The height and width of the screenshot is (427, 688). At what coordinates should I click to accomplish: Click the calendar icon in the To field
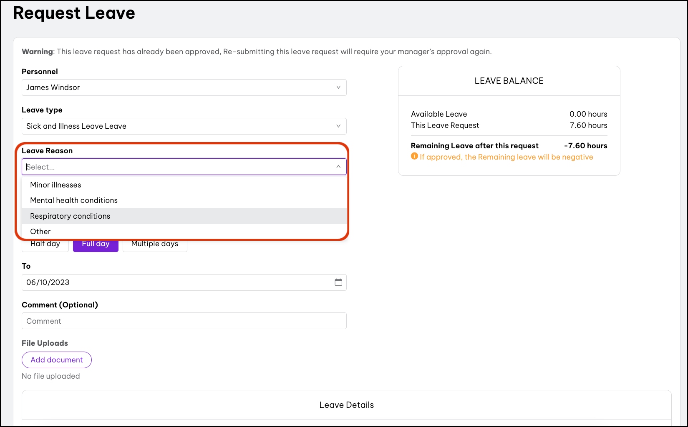pyautogui.click(x=338, y=282)
